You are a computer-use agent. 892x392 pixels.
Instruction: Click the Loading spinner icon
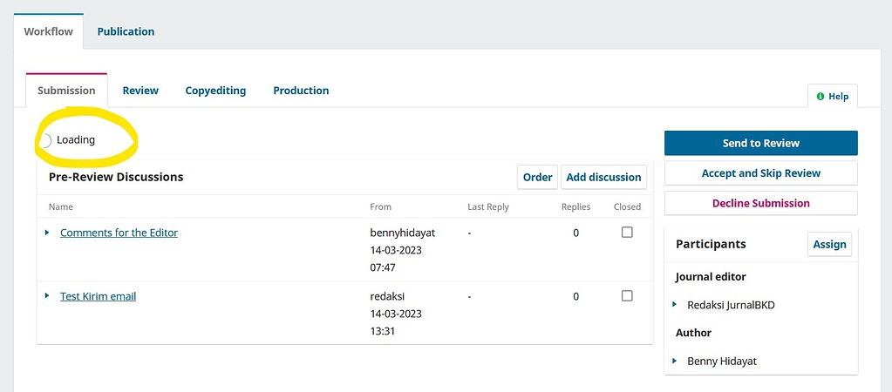click(46, 140)
